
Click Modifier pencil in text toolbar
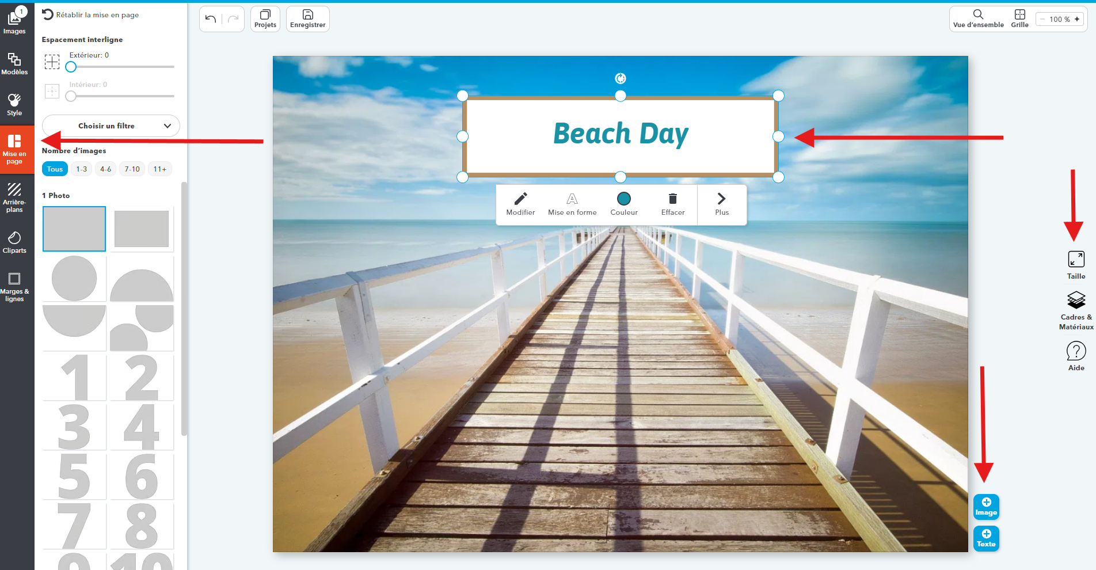[520, 204]
